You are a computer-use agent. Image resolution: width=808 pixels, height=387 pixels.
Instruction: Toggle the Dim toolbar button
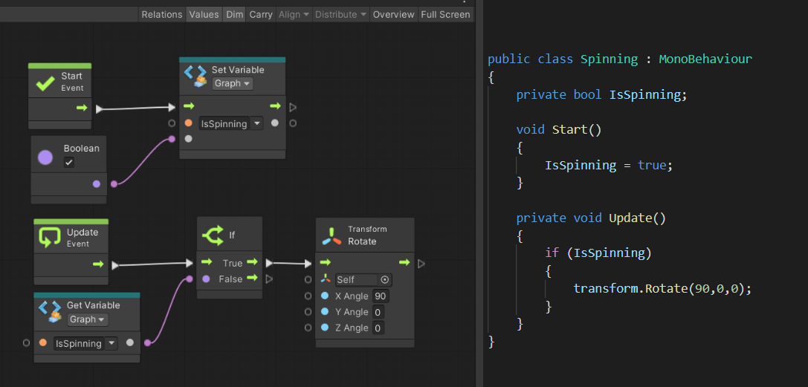234,14
